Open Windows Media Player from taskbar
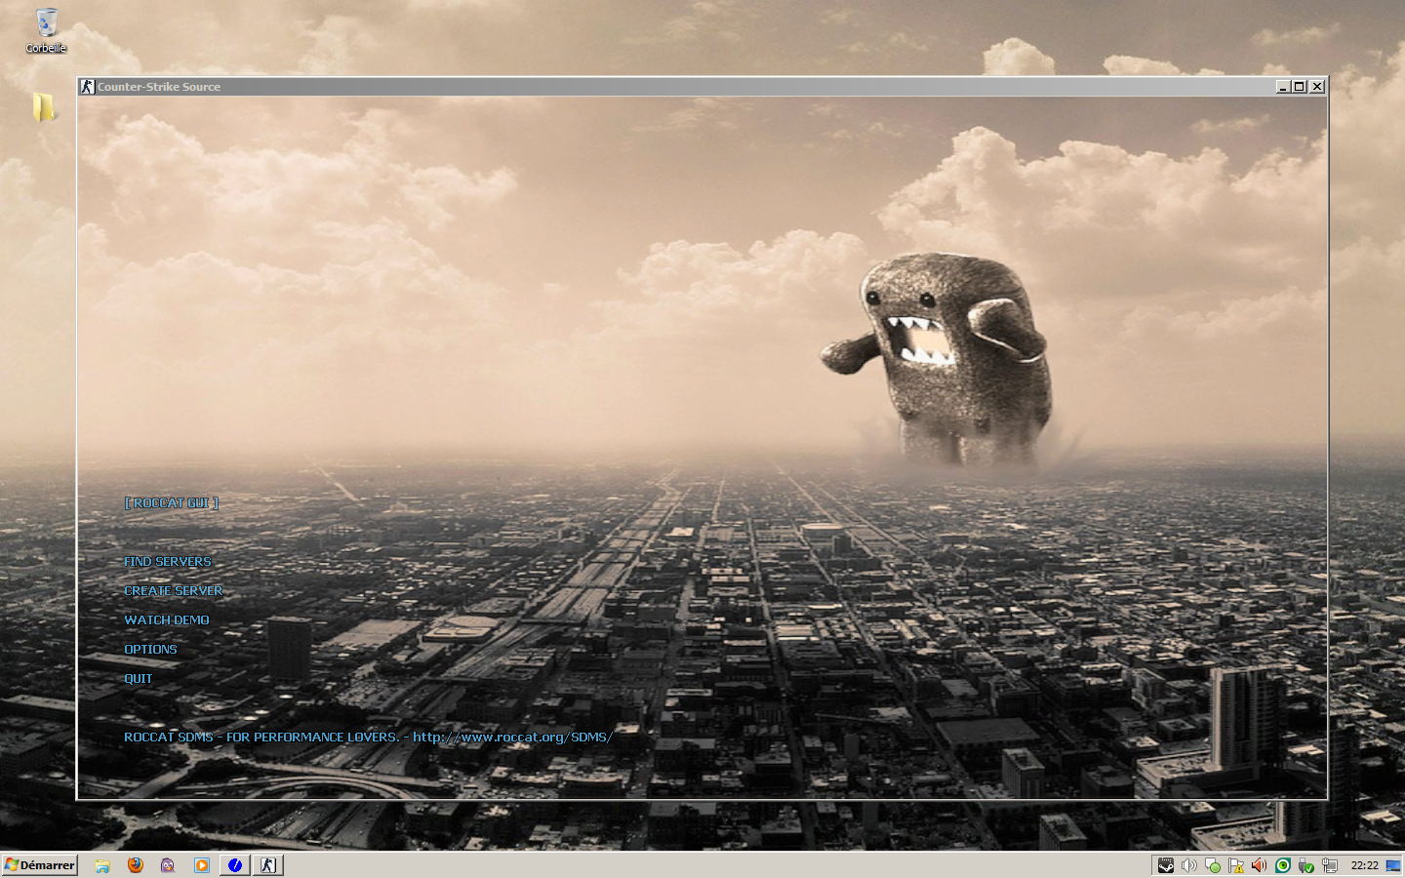Viewport: 1405px width, 878px height. click(x=202, y=865)
